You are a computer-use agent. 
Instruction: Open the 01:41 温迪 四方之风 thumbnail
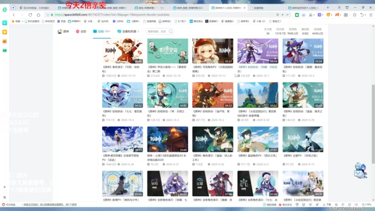(258, 139)
